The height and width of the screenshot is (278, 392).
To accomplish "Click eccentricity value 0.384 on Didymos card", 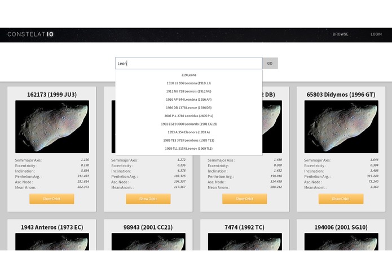I will 375,165.
